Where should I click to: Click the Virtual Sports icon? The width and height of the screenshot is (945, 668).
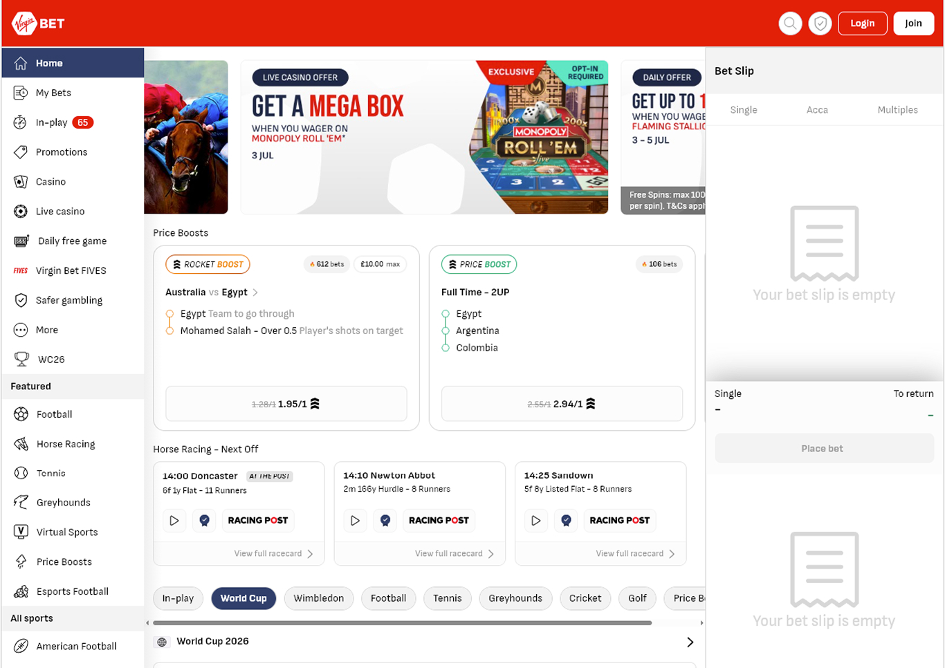click(x=21, y=532)
